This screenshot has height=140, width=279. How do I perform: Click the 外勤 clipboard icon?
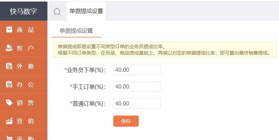9,66
